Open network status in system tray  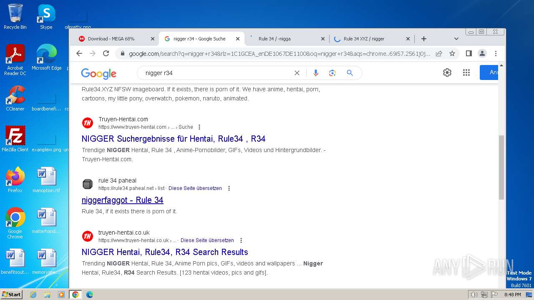pyautogui.click(x=484, y=295)
